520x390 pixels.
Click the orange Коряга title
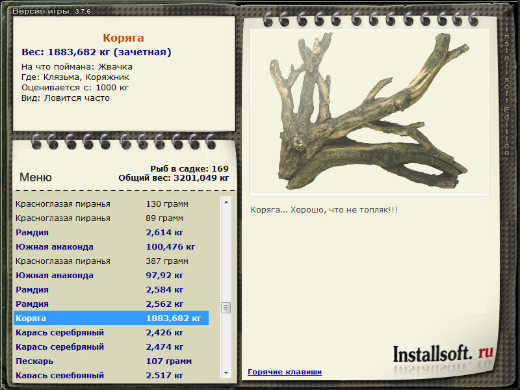pyautogui.click(x=123, y=38)
